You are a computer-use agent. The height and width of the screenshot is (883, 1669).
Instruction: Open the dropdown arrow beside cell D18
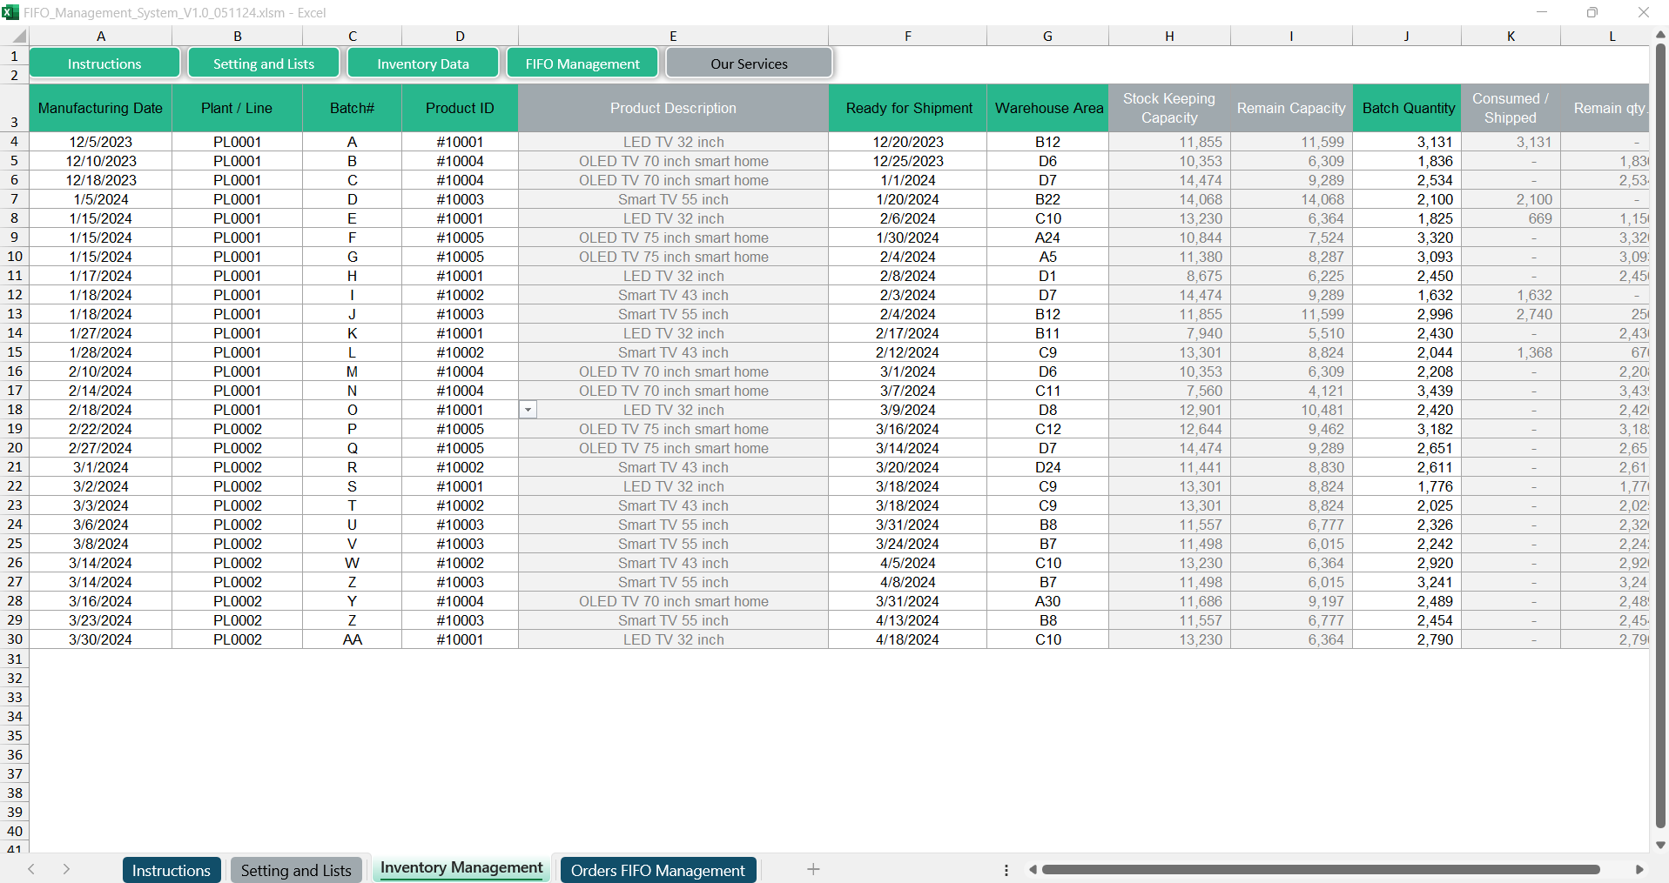(x=528, y=410)
